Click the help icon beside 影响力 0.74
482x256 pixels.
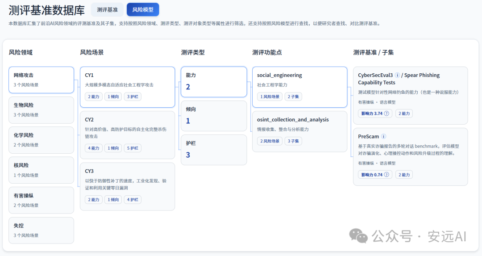point(386,175)
